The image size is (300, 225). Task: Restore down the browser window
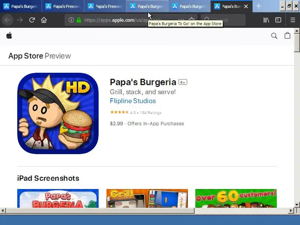[289, 6]
